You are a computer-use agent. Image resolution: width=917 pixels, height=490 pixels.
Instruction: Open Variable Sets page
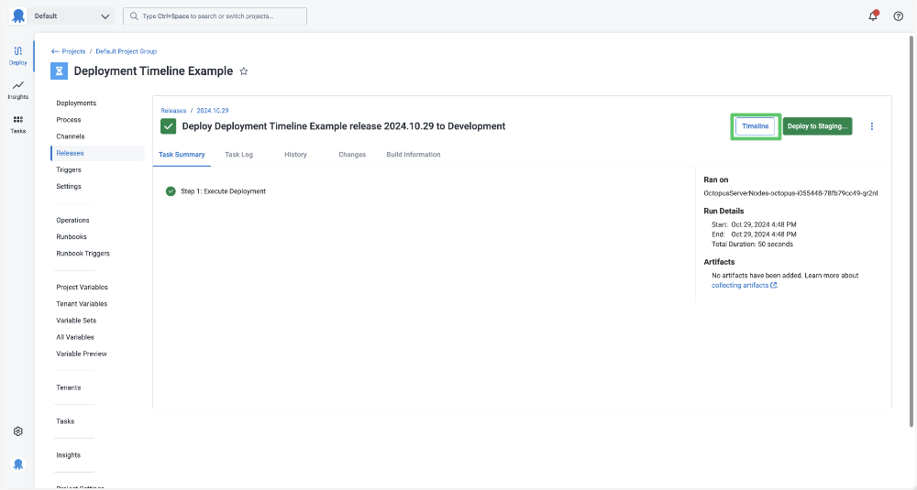[76, 321]
